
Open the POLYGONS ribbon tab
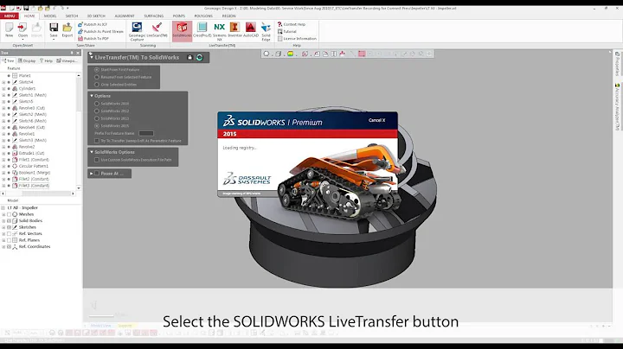[203, 16]
